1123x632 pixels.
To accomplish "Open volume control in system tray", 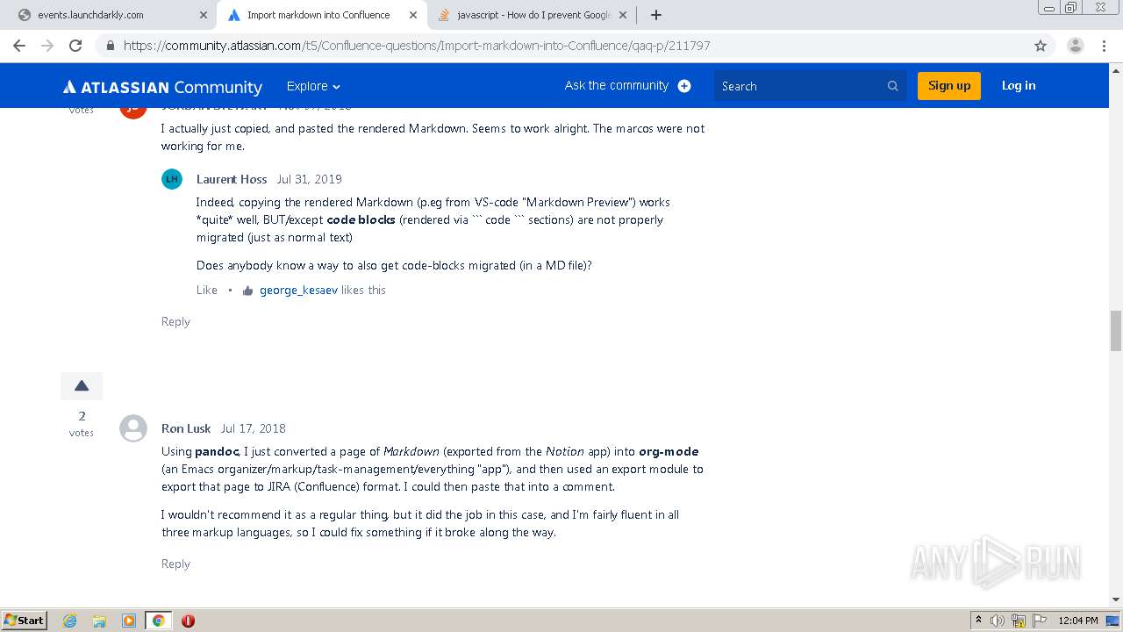I will point(998,621).
